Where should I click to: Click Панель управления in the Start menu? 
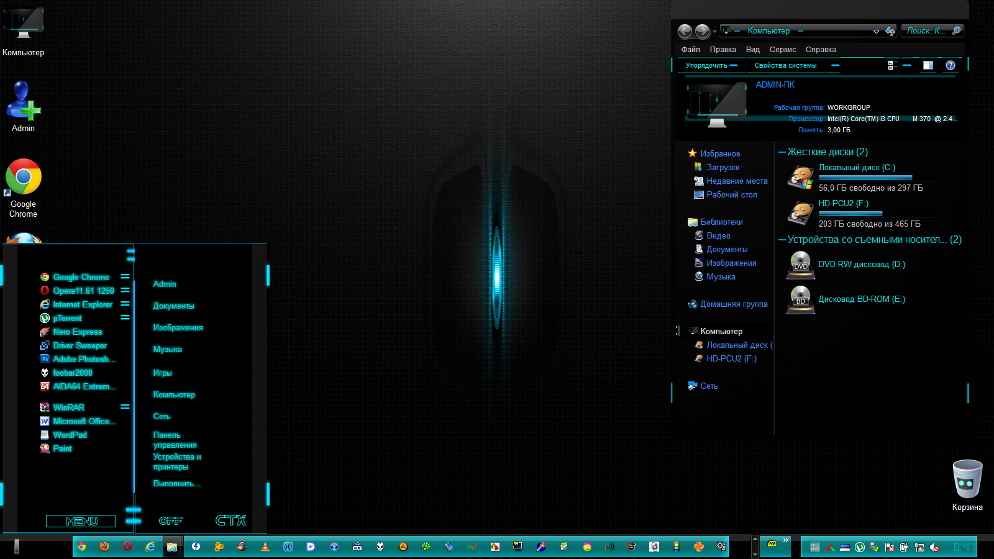coord(175,440)
